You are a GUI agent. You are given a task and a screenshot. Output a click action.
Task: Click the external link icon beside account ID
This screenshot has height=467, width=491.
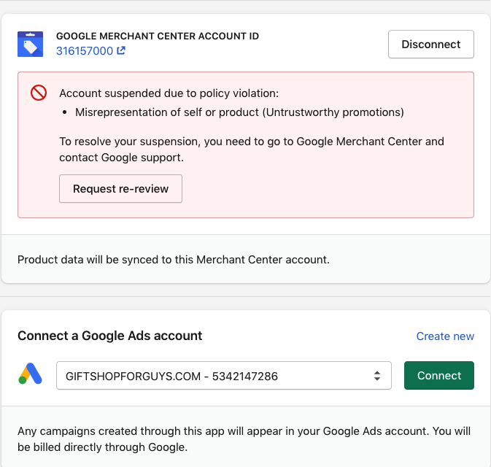click(121, 51)
